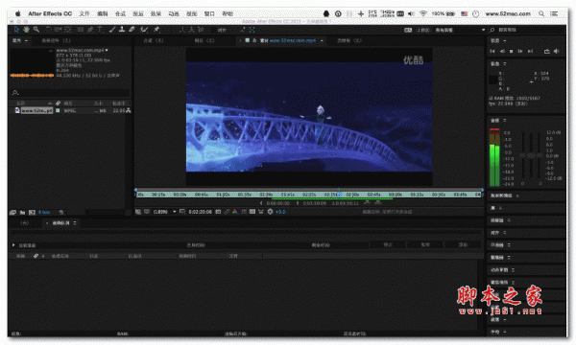Viewport: 576px width, 345px height.
Task: Click the delete trash icon in project panel
Action: coord(61,213)
